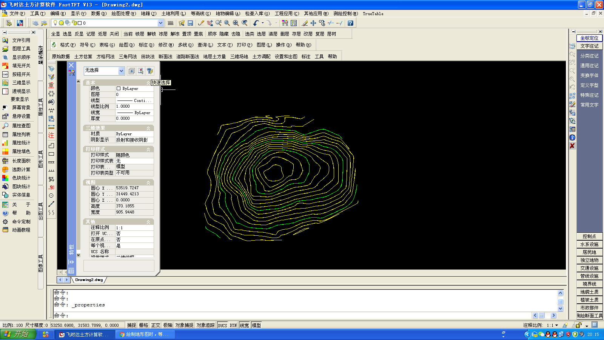
Task: Click the blue info icon in right toolbar
Action: [x=572, y=138]
